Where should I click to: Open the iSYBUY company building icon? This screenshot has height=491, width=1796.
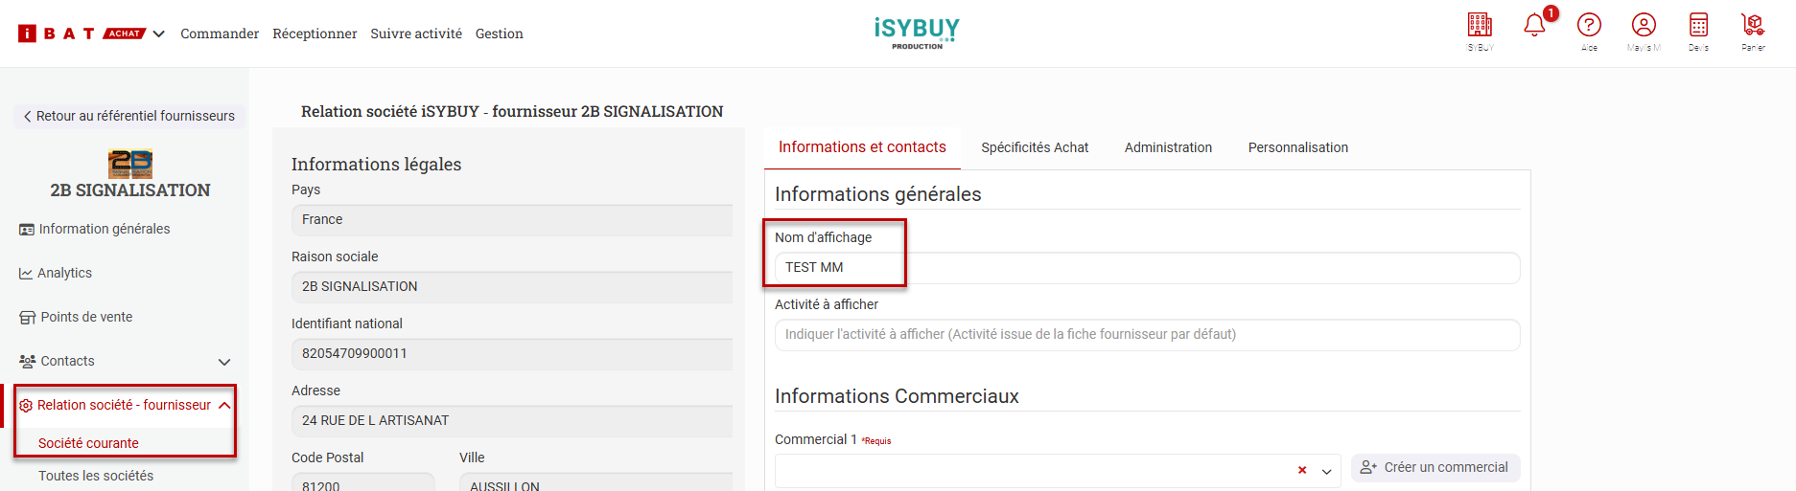coord(1480,25)
